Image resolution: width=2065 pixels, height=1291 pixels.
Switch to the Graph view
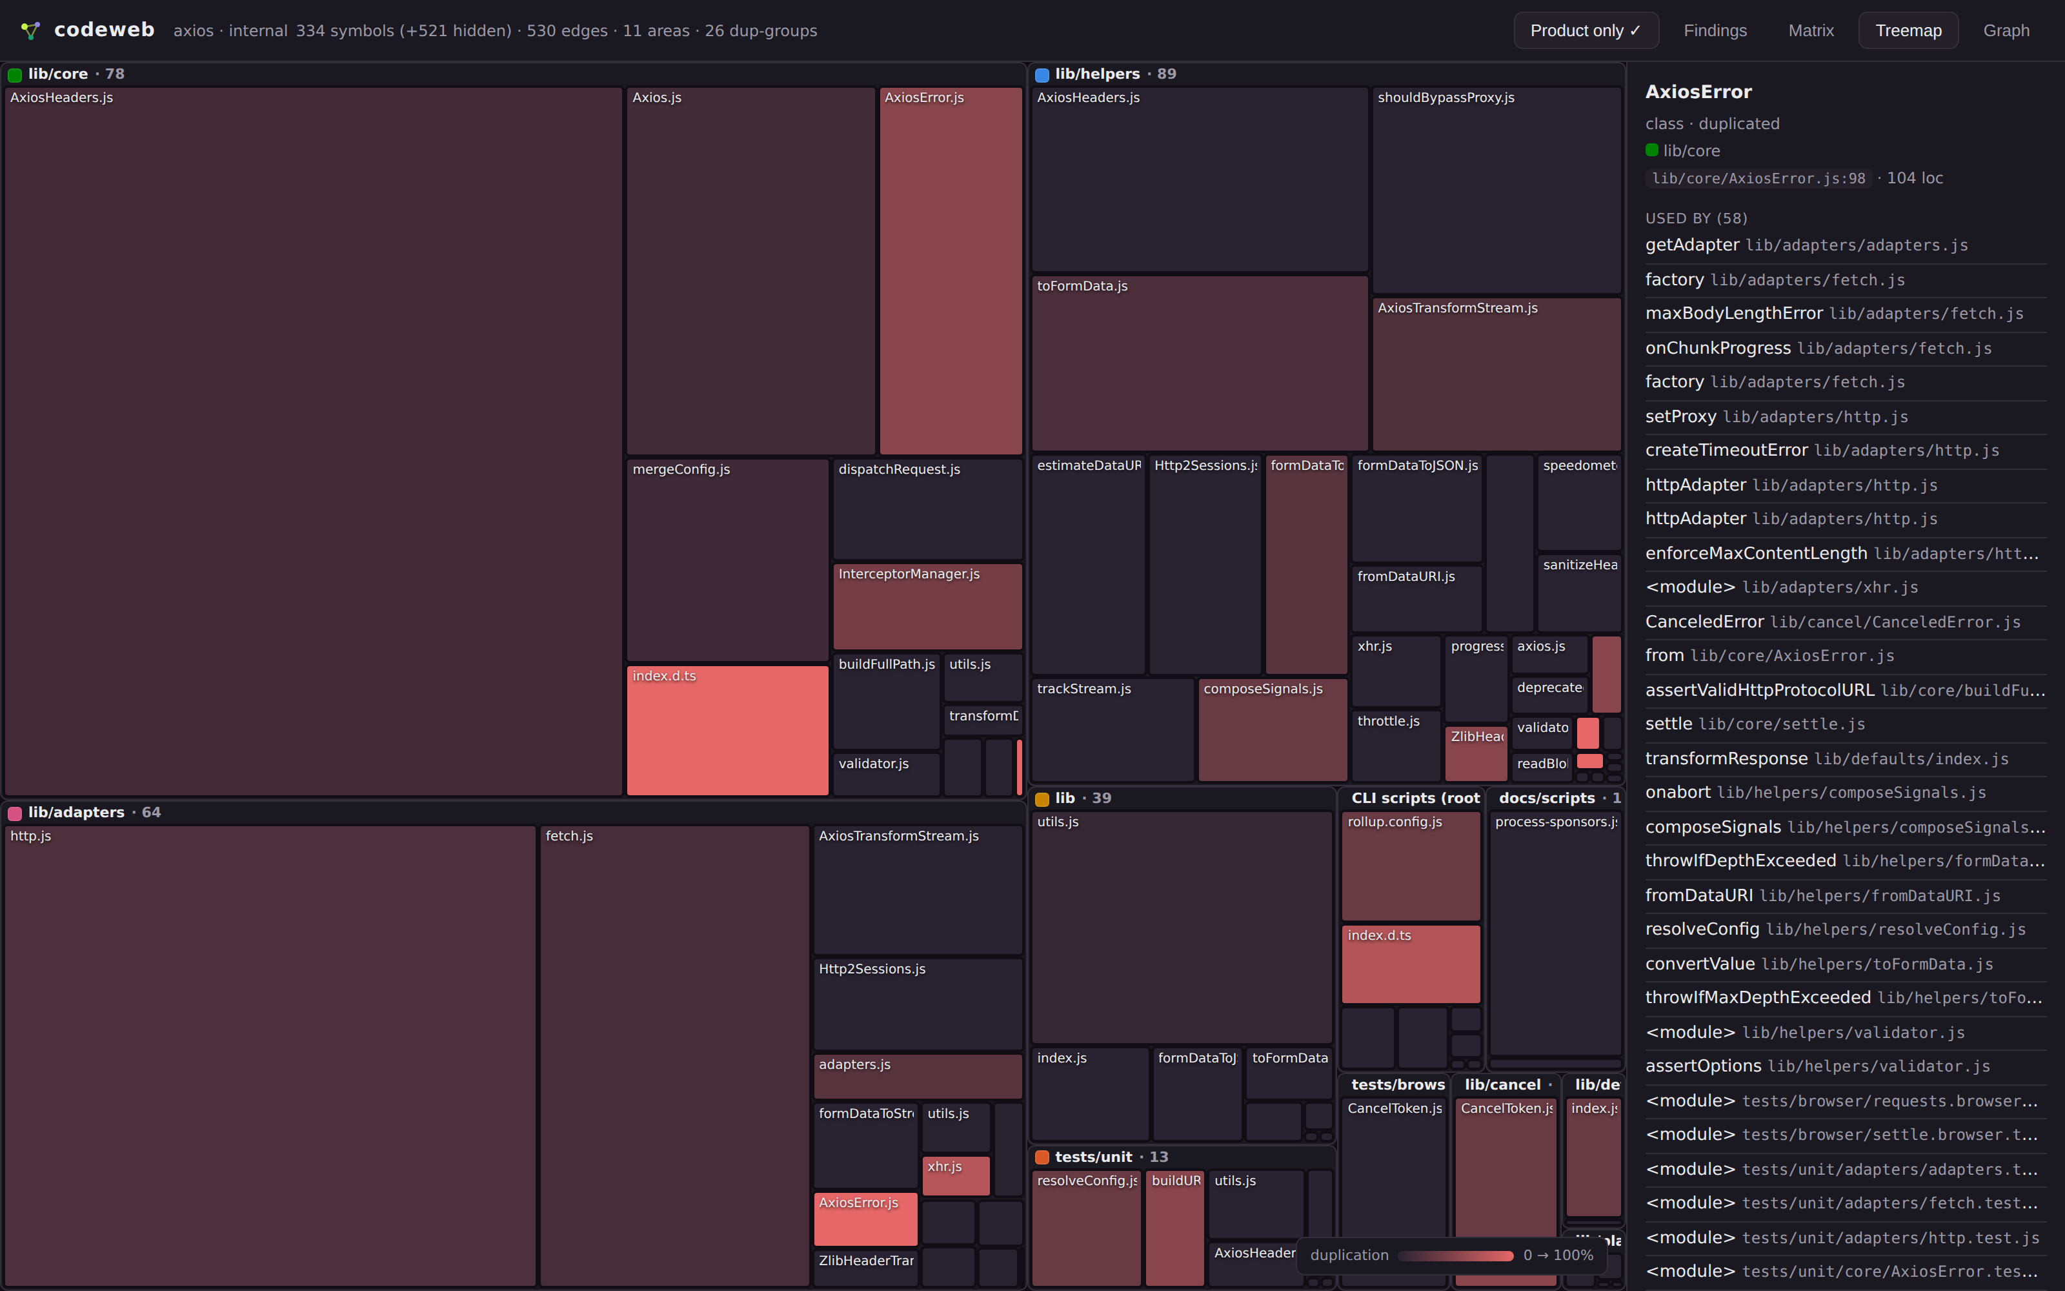coord(2006,31)
